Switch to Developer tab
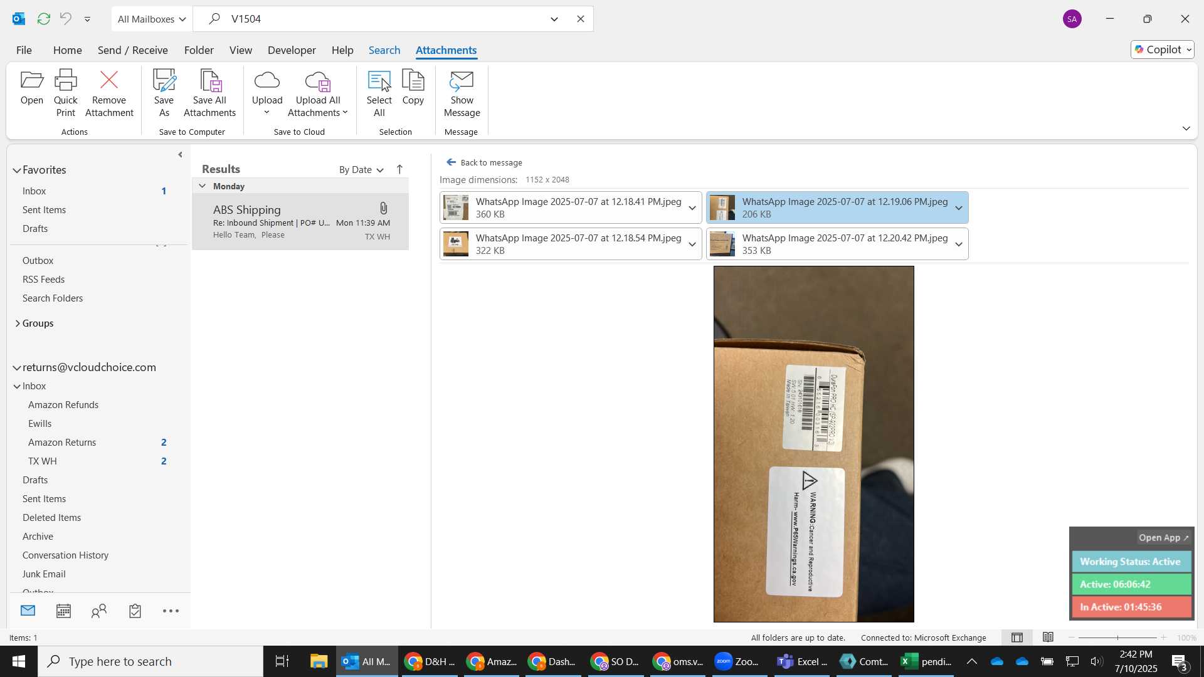Screen dimensions: 1204x677 [x=292, y=50]
